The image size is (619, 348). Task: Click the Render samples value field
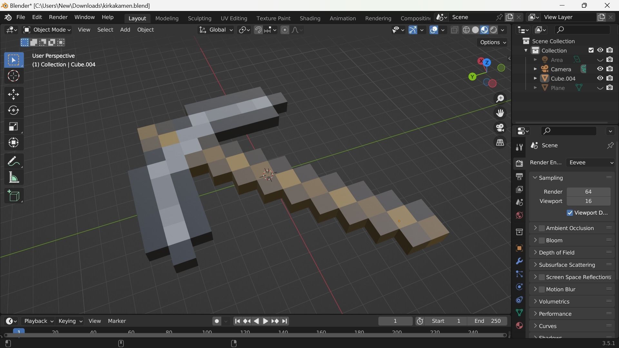pyautogui.click(x=588, y=192)
